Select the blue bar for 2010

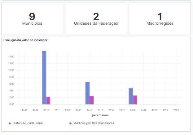[x=44, y=78]
